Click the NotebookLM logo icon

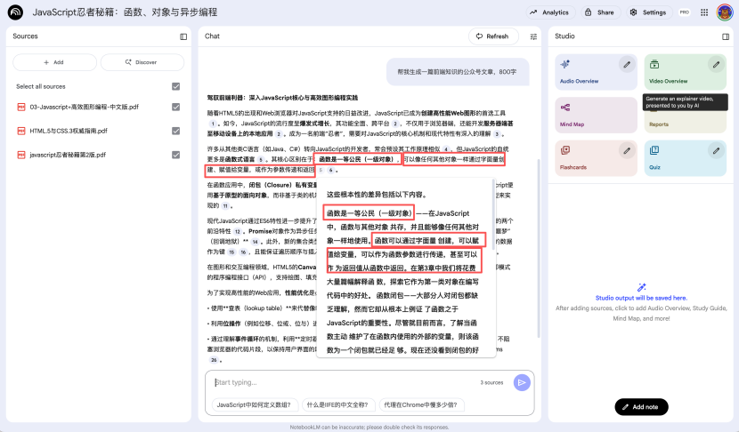coord(15,12)
